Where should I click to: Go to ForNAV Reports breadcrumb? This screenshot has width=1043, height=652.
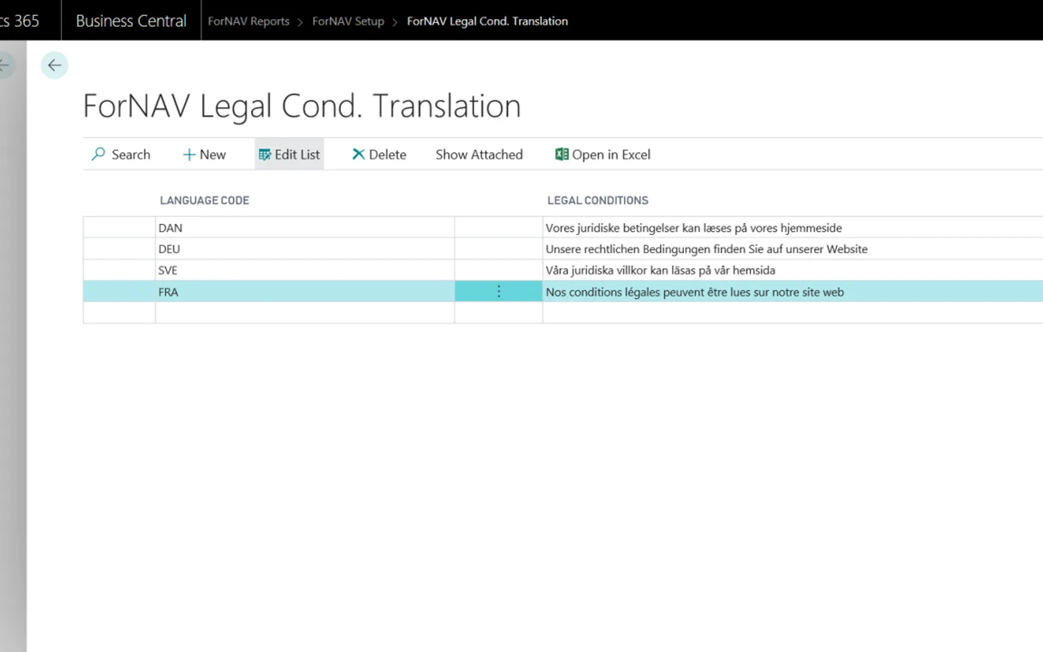248,21
